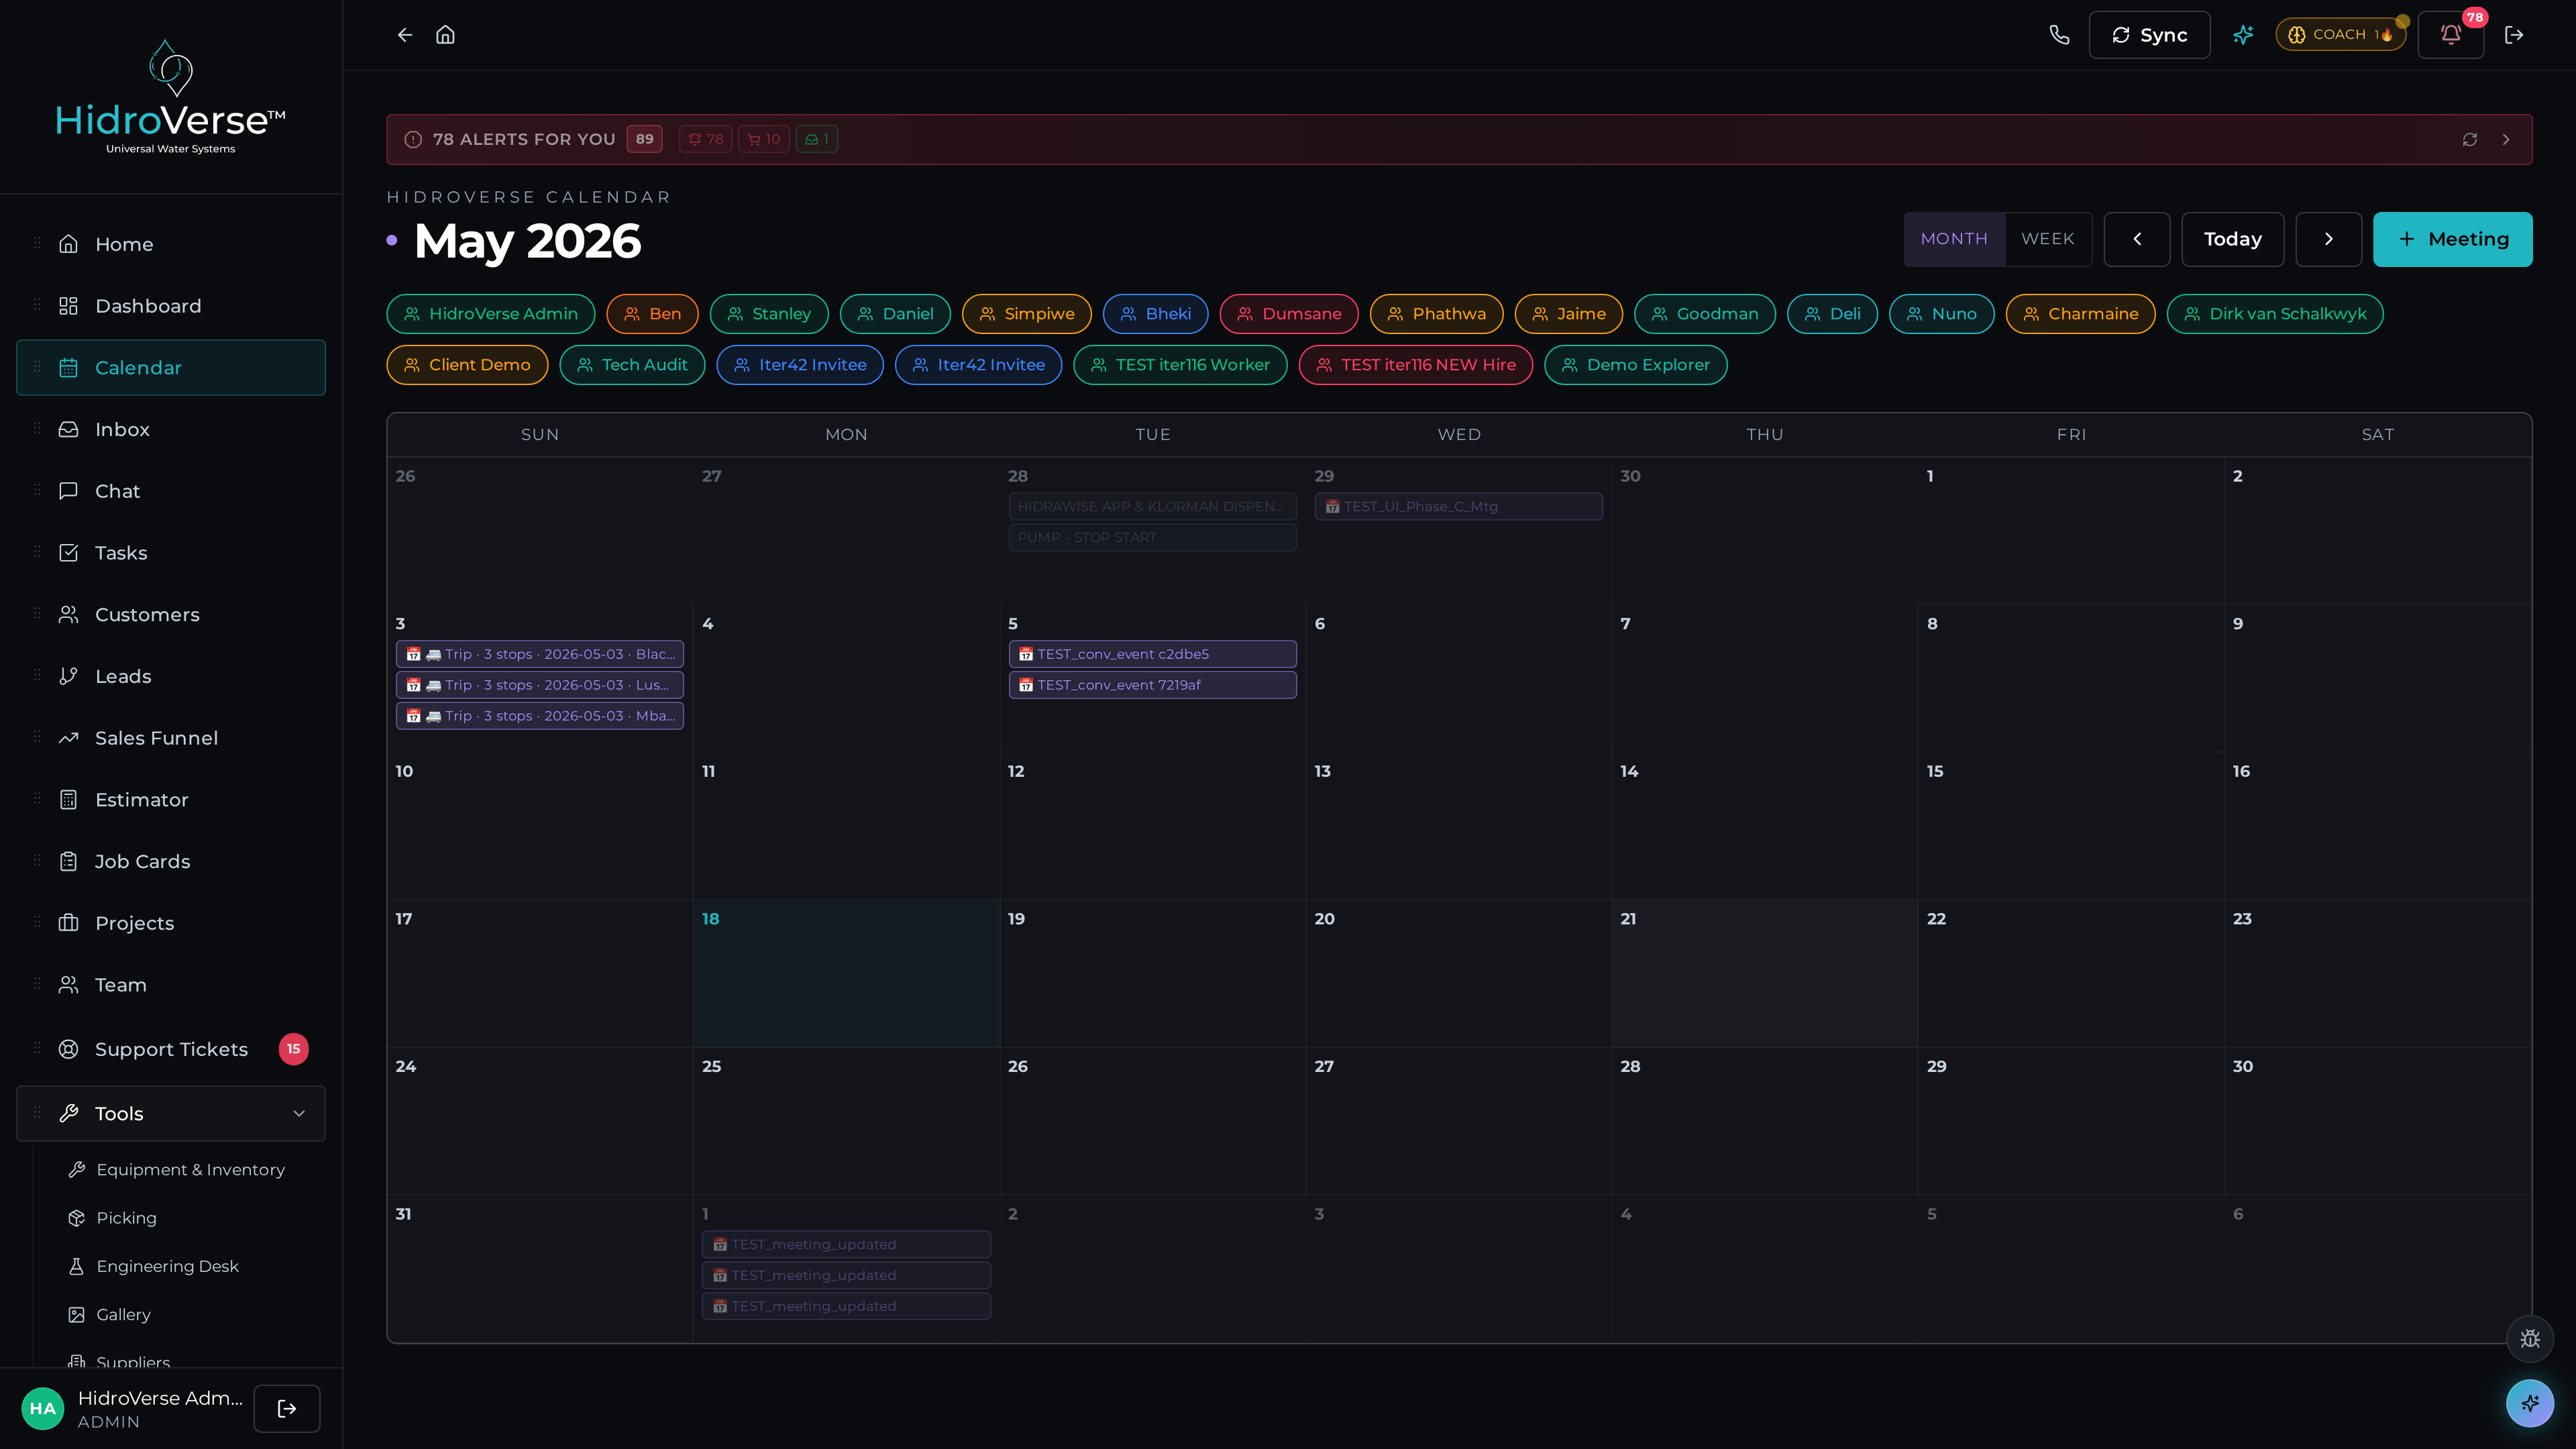Expand the alerts banner chevron
2576x1449 pixels.
2506,140
